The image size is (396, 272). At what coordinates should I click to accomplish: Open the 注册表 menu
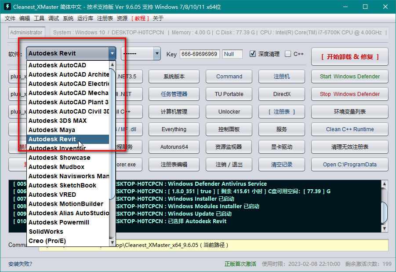pos(105,18)
